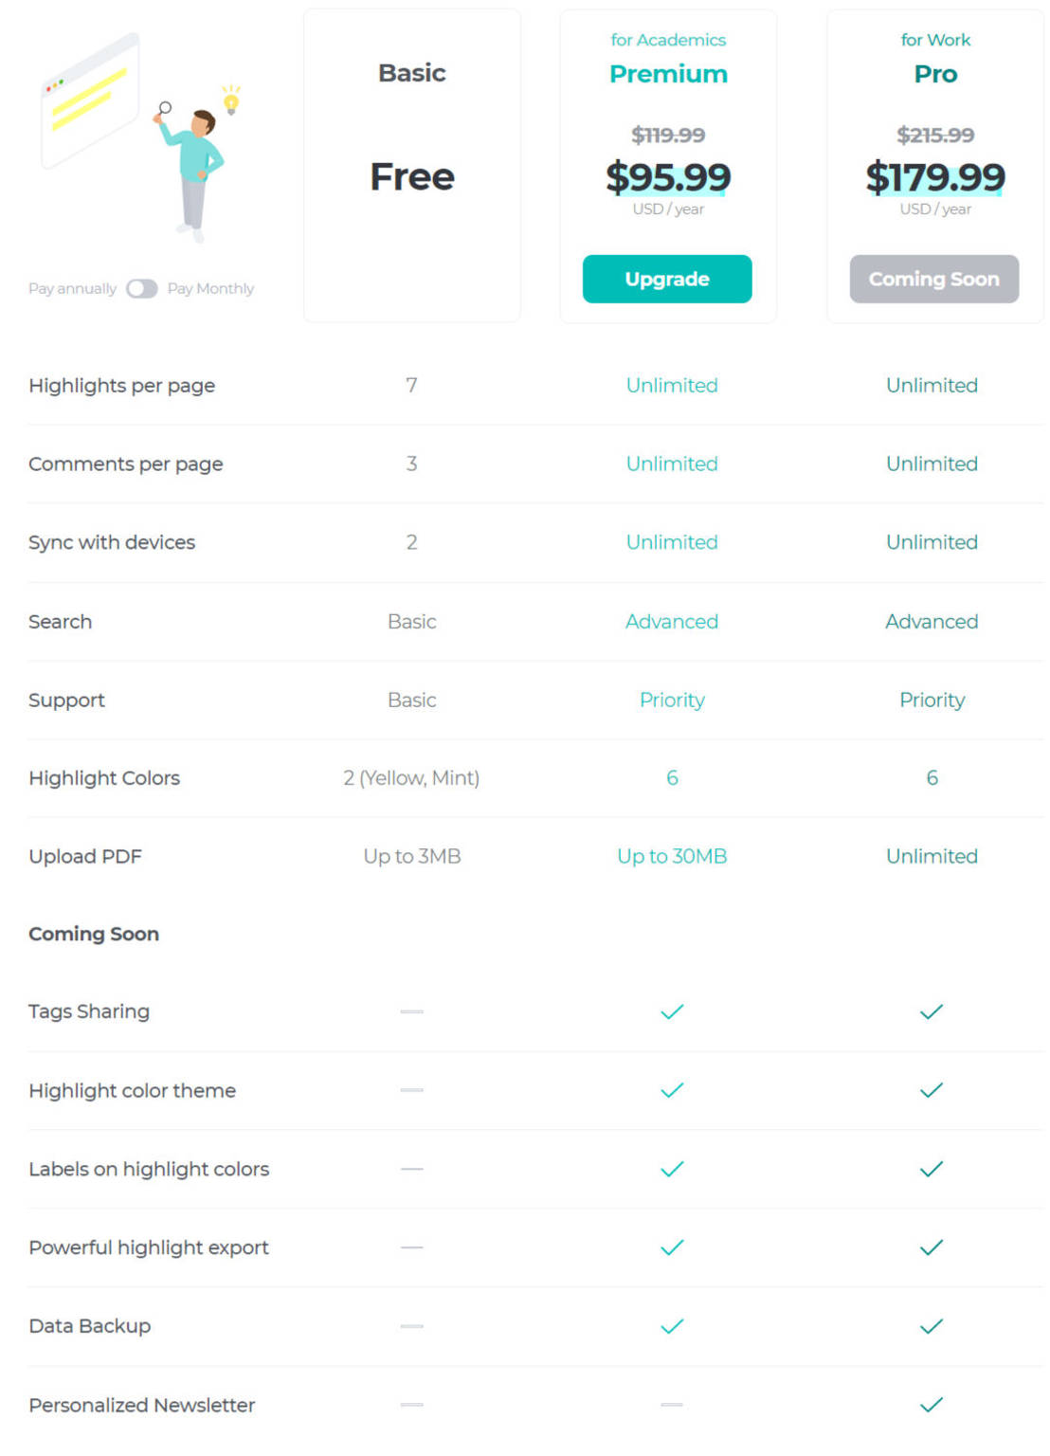Click the Coming Soon button on the Pro plan

click(933, 279)
